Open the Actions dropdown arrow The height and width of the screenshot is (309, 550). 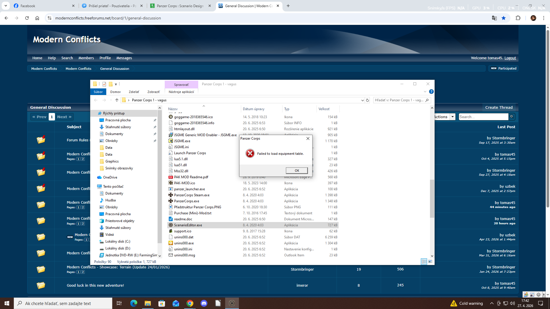[x=453, y=117]
